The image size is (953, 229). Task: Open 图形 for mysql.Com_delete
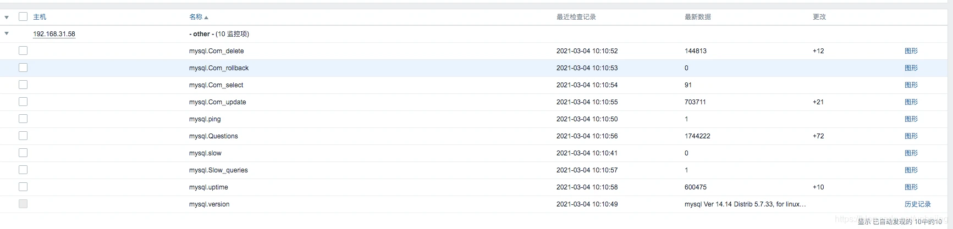point(911,51)
